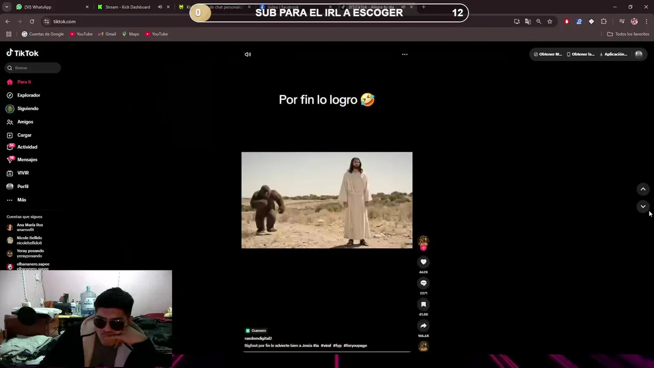Open the translate page icon in address bar
The image size is (654, 368).
528,21
